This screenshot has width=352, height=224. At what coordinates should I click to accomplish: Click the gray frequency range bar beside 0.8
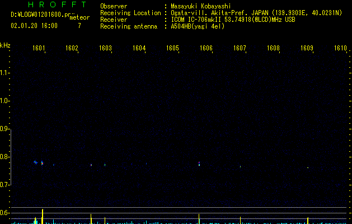tap(11, 157)
